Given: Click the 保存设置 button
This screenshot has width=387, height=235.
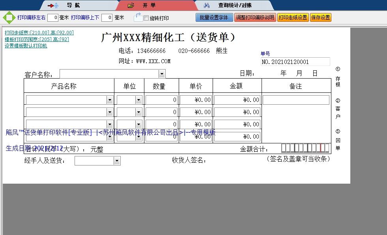Looking at the screenshot, I should click(321, 17).
